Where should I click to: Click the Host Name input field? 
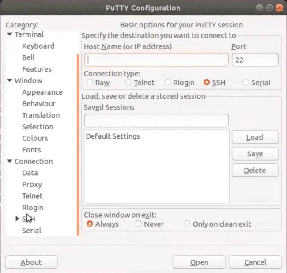coord(156,60)
